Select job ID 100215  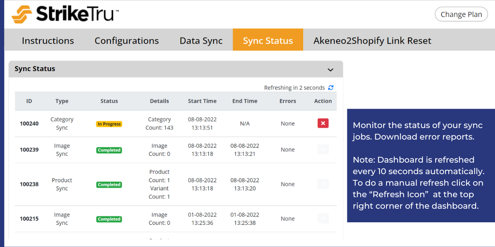[x=29, y=219]
